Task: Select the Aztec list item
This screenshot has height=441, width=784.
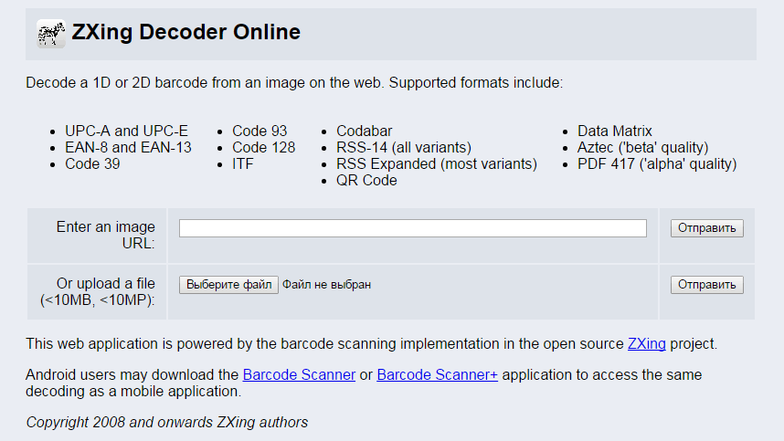Action: pyautogui.click(x=642, y=147)
